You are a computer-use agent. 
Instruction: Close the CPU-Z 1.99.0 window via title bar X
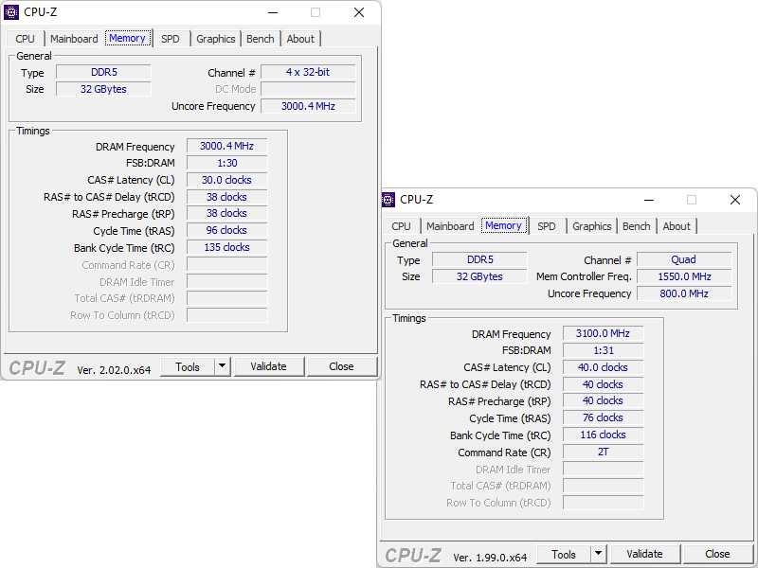pyautogui.click(x=735, y=200)
